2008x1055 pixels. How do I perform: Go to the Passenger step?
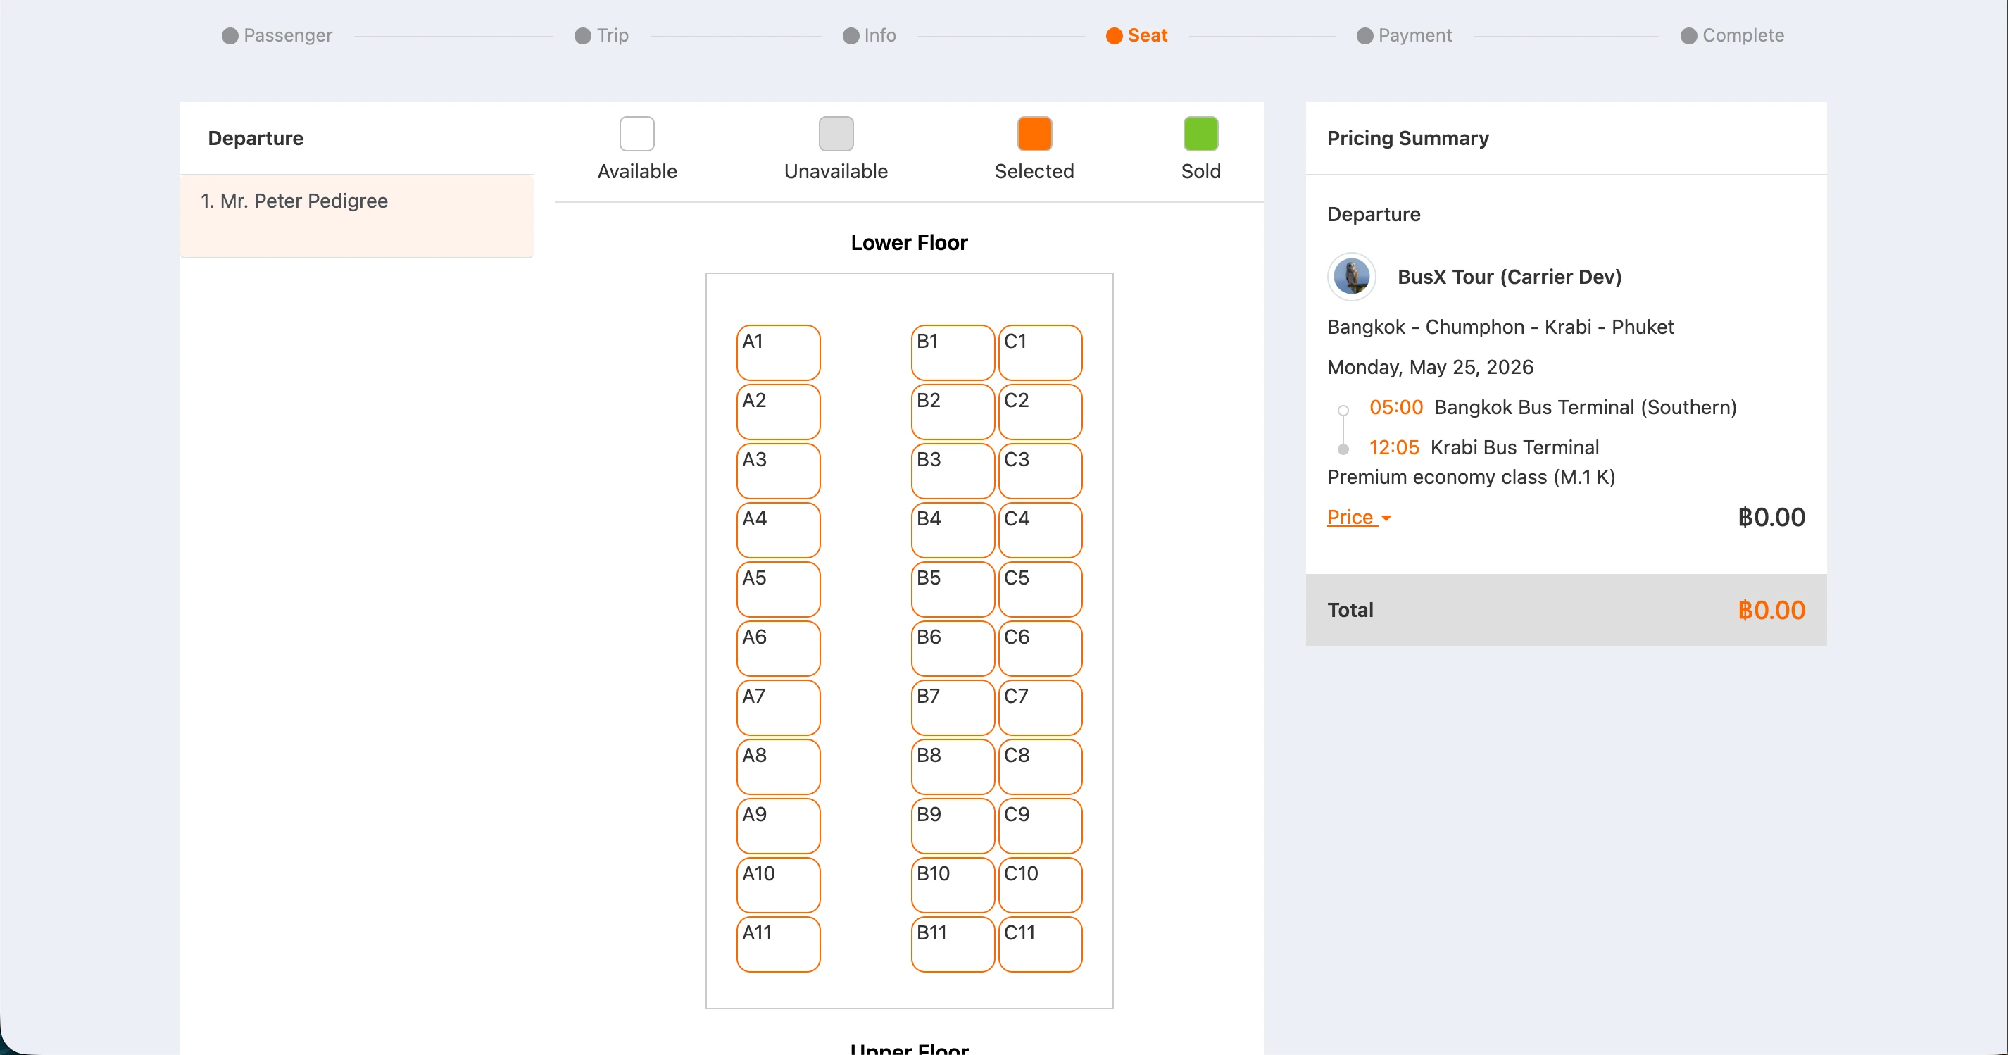[277, 35]
